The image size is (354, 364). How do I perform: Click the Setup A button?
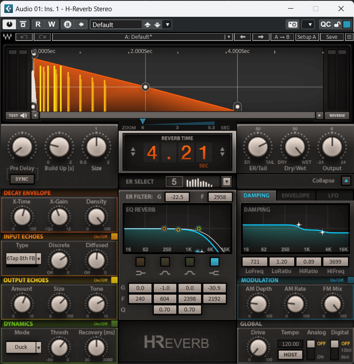click(307, 37)
